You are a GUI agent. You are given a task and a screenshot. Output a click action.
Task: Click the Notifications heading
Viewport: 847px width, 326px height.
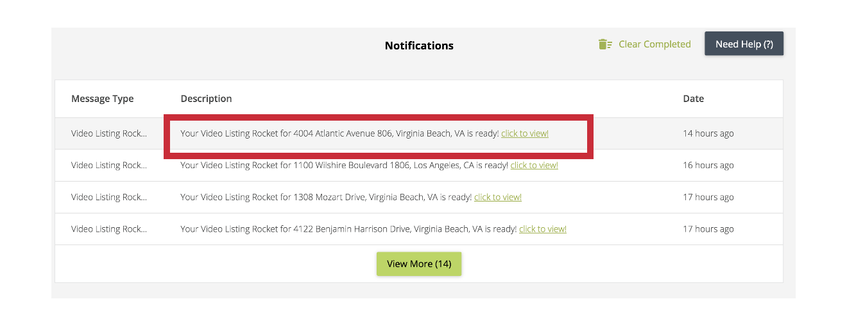(x=419, y=46)
